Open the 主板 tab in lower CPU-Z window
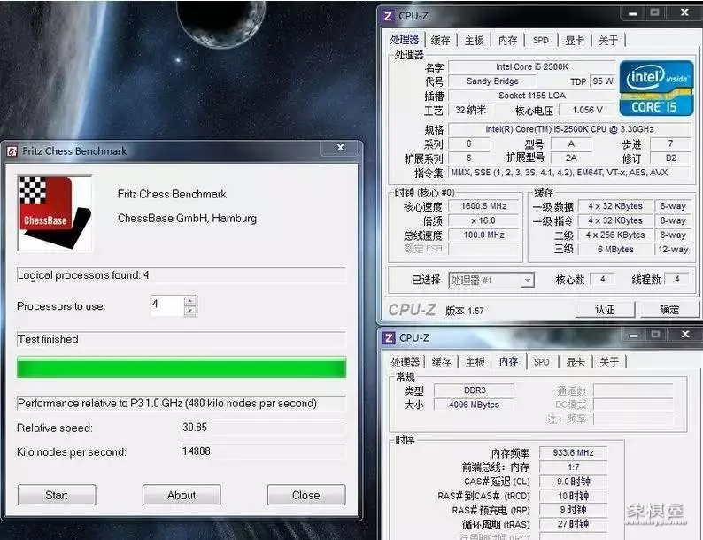Image resolution: width=703 pixels, height=540 pixels. click(475, 362)
